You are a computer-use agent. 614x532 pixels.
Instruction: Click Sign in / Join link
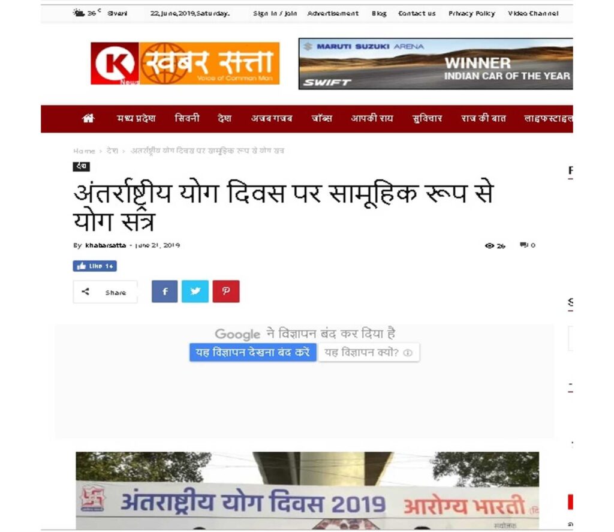click(x=275, y=13)
